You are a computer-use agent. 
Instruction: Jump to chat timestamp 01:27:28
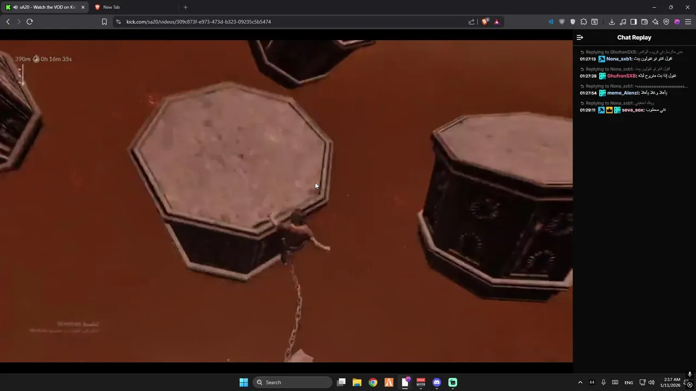588,76
